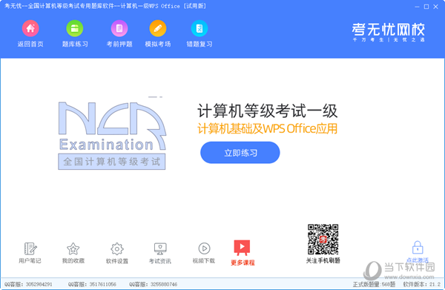
Task: Open 用户笔记 user notes
Action: click(x=30, y=253)
